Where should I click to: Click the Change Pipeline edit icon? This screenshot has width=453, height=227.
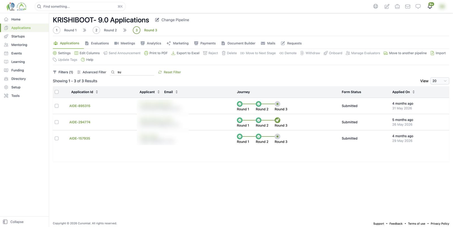click(x=157, y=20)
